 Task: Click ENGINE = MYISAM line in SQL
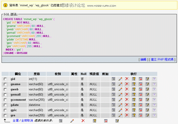15,53
